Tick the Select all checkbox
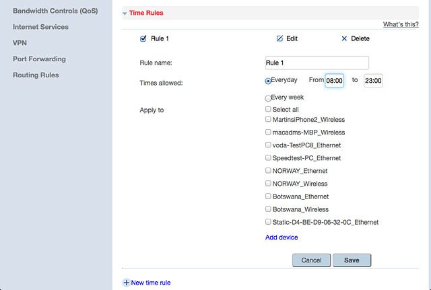This screenshot has height=290, width=431. pyautogui.click(x=268, y=109)
